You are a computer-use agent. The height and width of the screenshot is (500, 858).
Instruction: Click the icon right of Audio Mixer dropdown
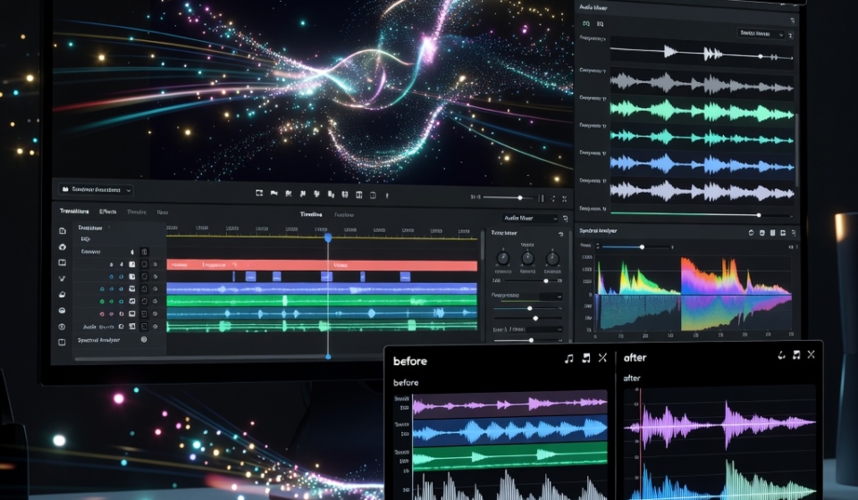coord(565,219)
